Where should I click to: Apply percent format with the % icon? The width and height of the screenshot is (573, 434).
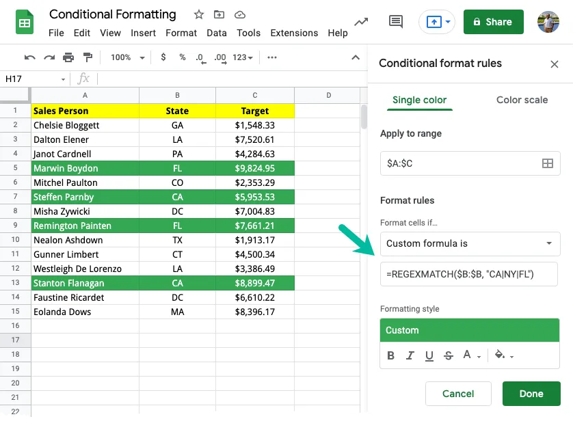pos(181,57)
